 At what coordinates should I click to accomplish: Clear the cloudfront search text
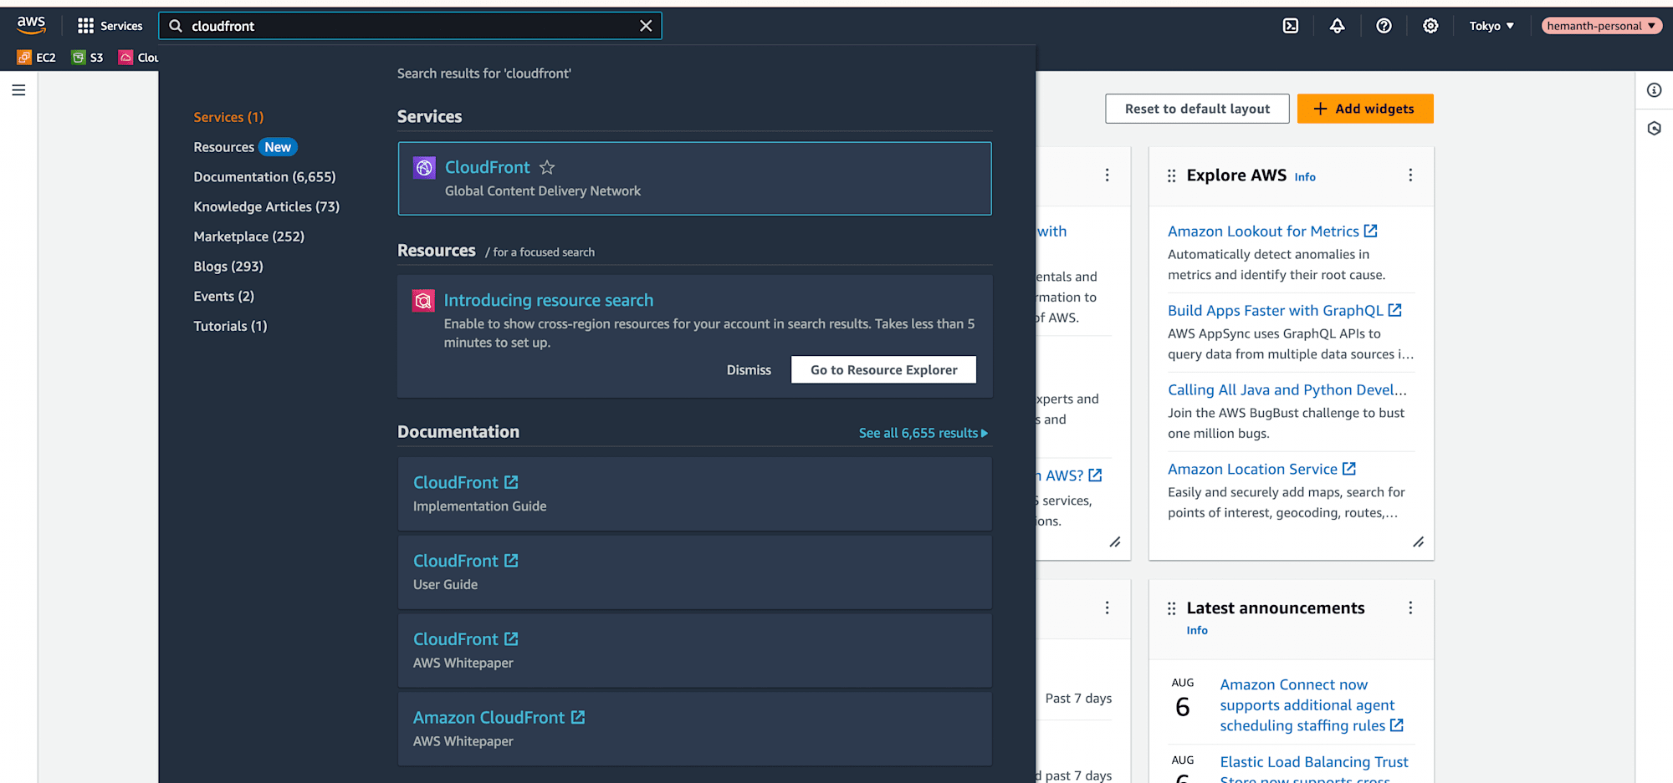tap(646, 26)
